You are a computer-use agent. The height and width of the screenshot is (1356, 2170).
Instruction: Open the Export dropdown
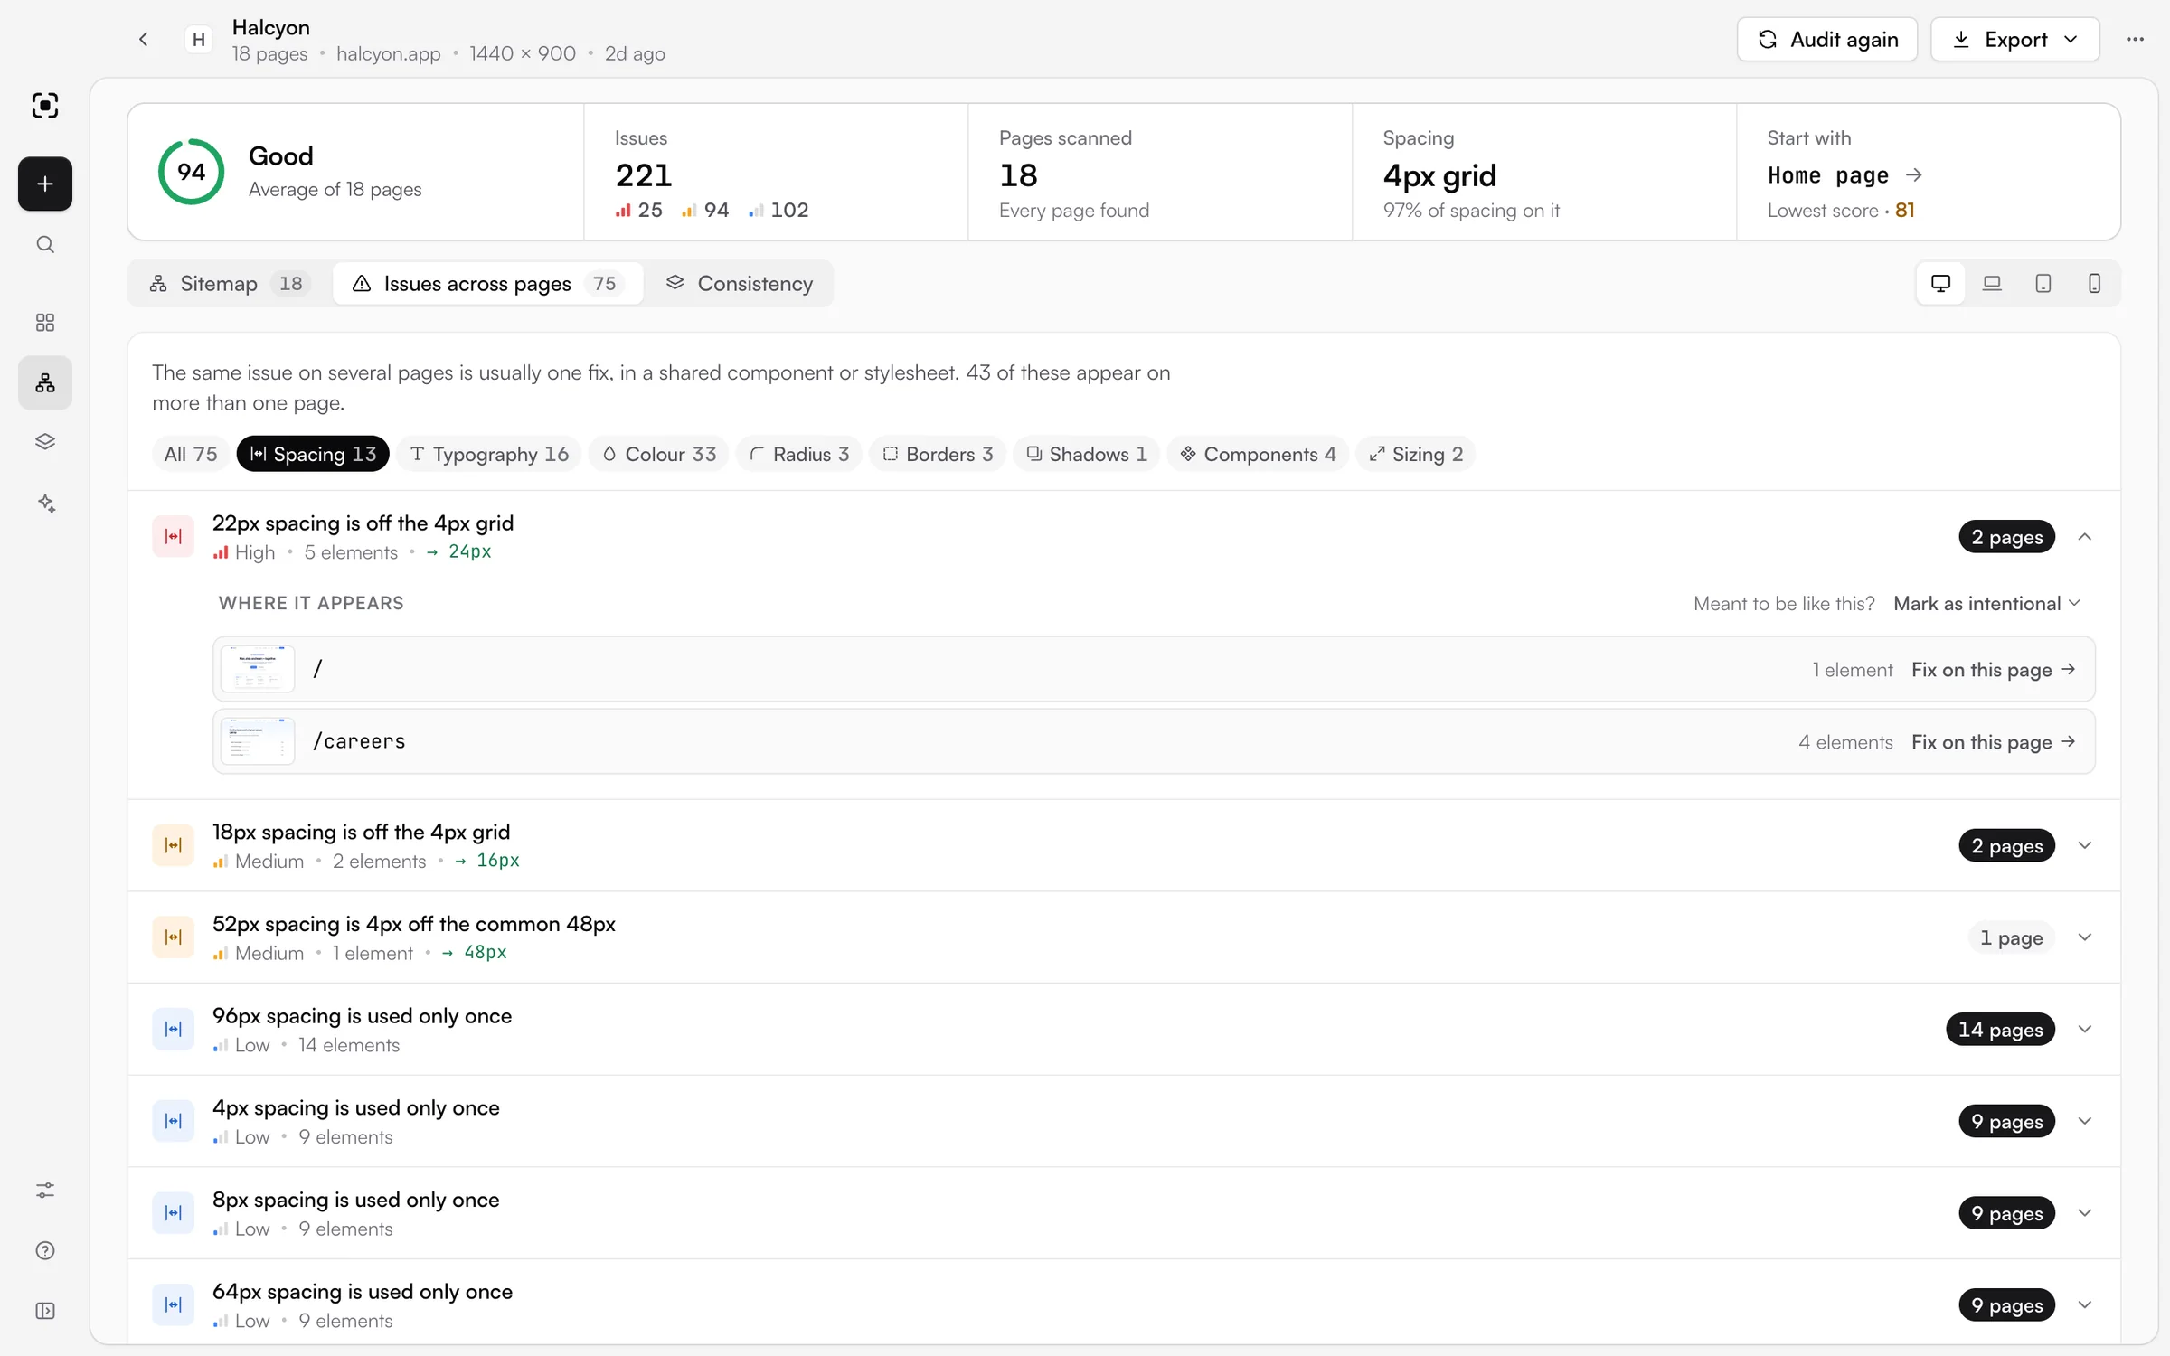coord(2014,39)
